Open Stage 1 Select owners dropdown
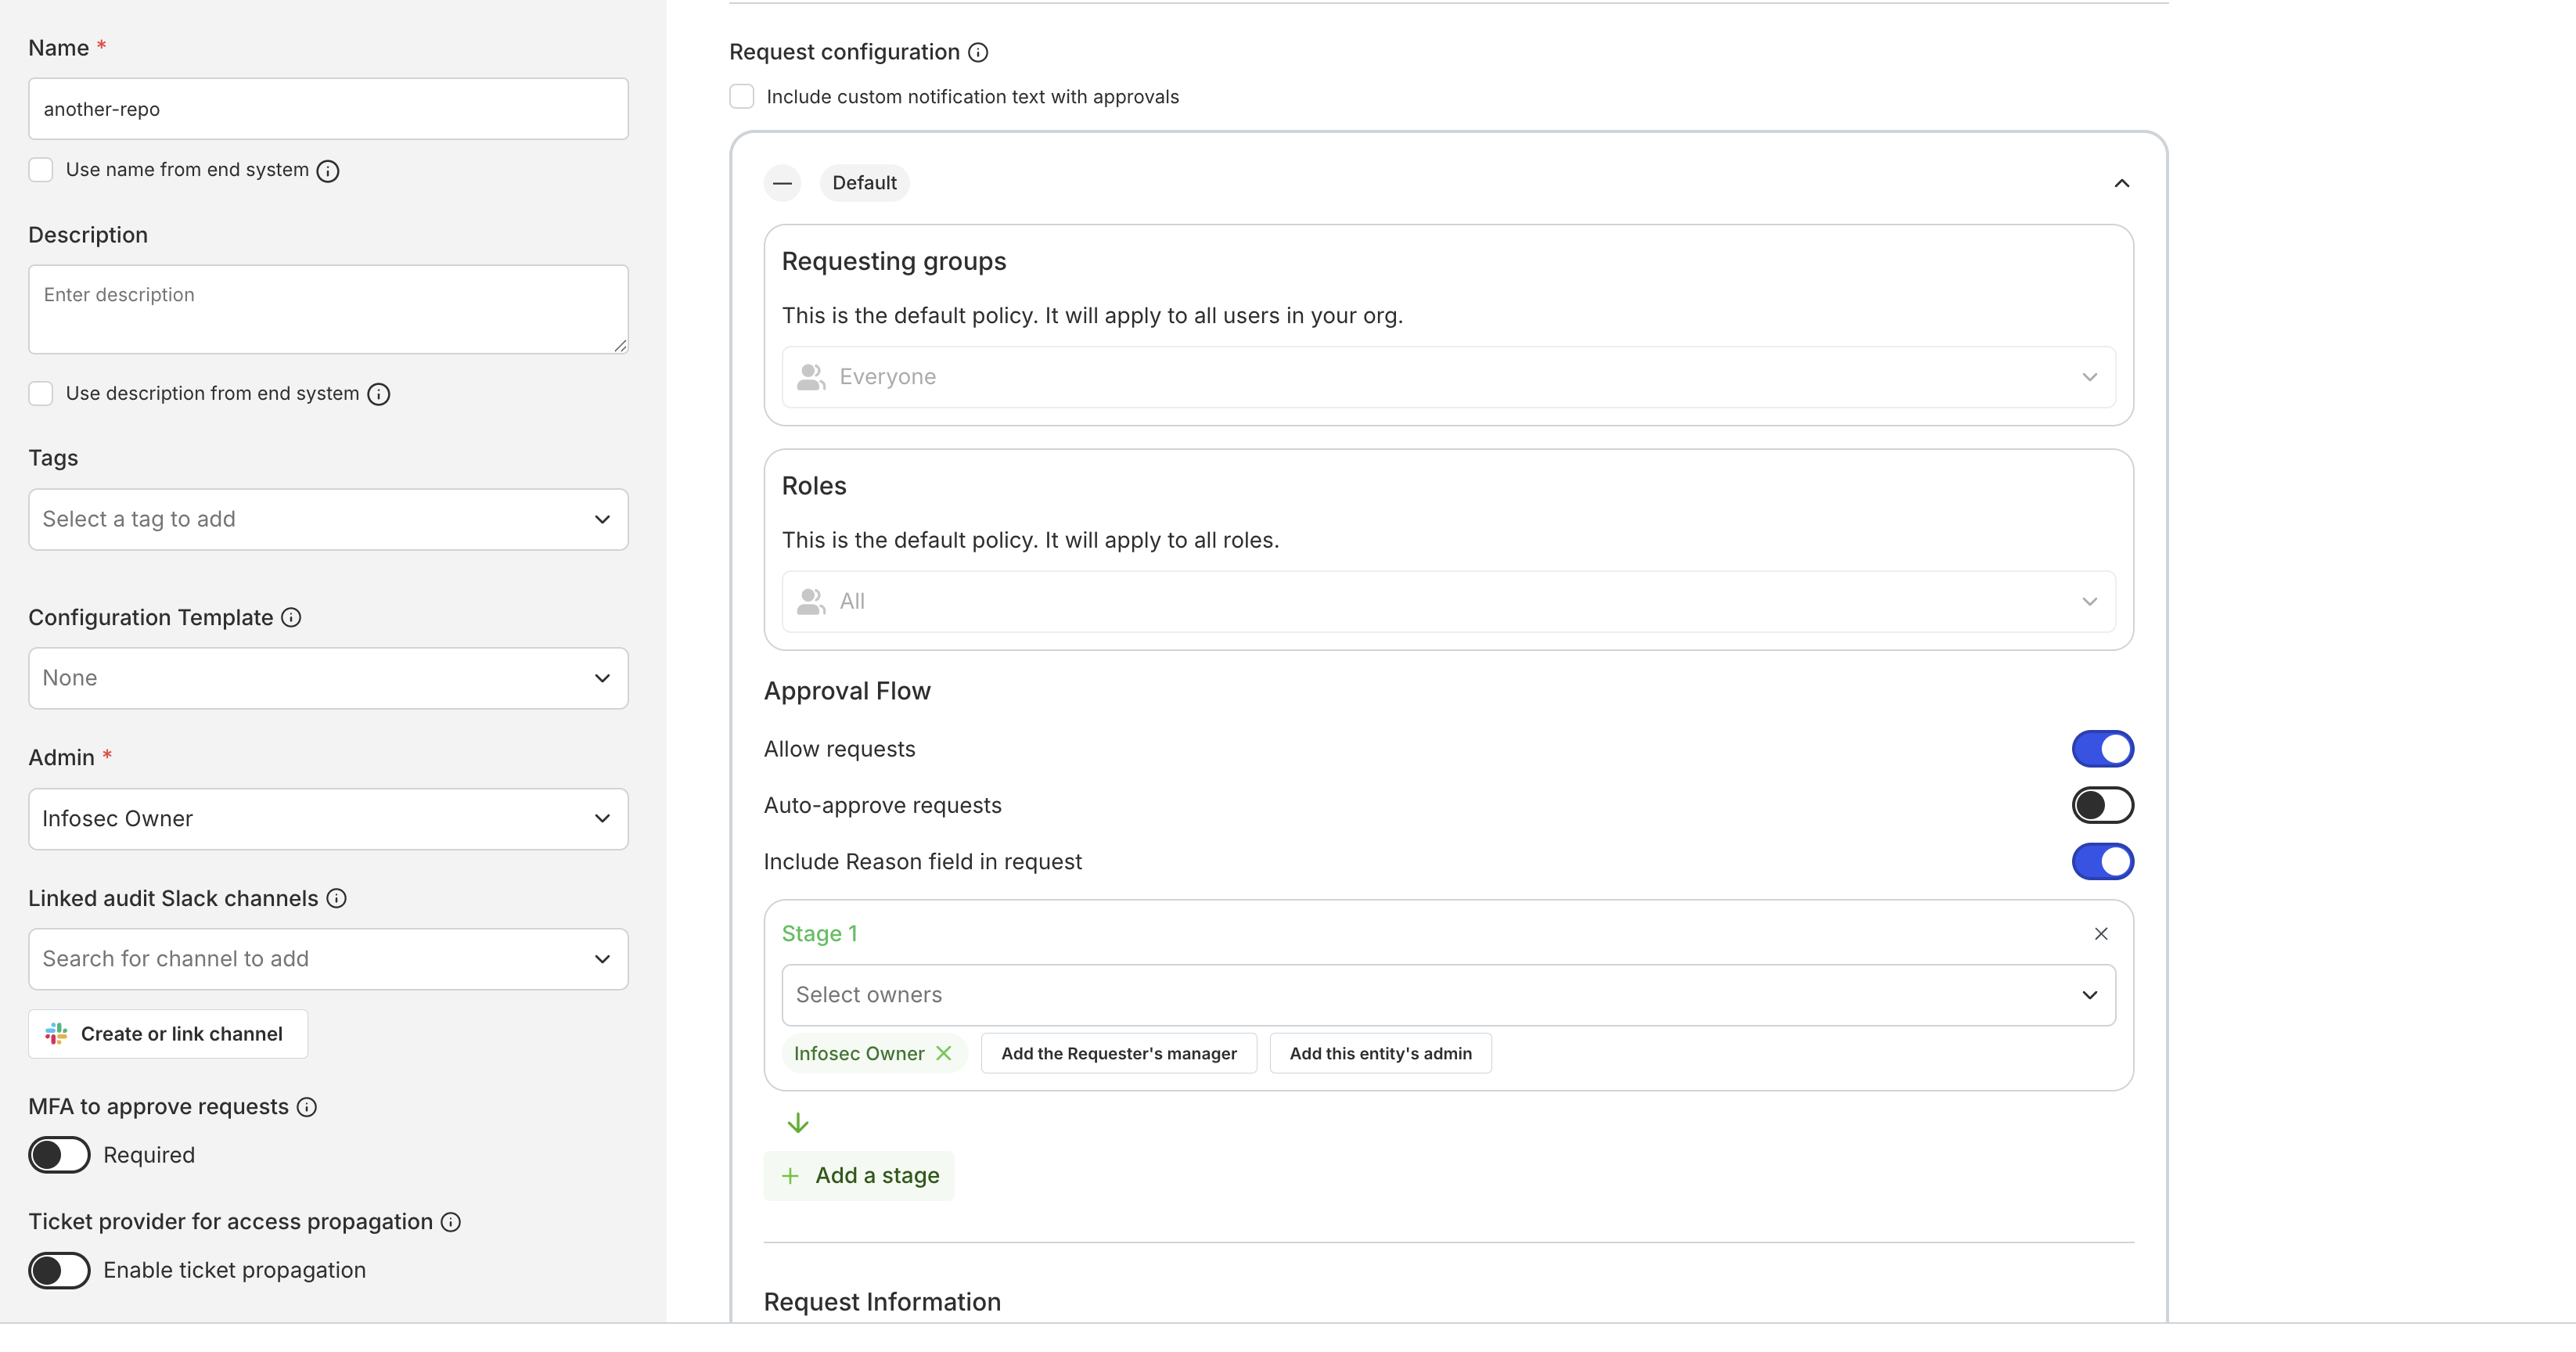Image resolution: width=2576 pixels, height=1352 pixels. tap(1447, 994)
